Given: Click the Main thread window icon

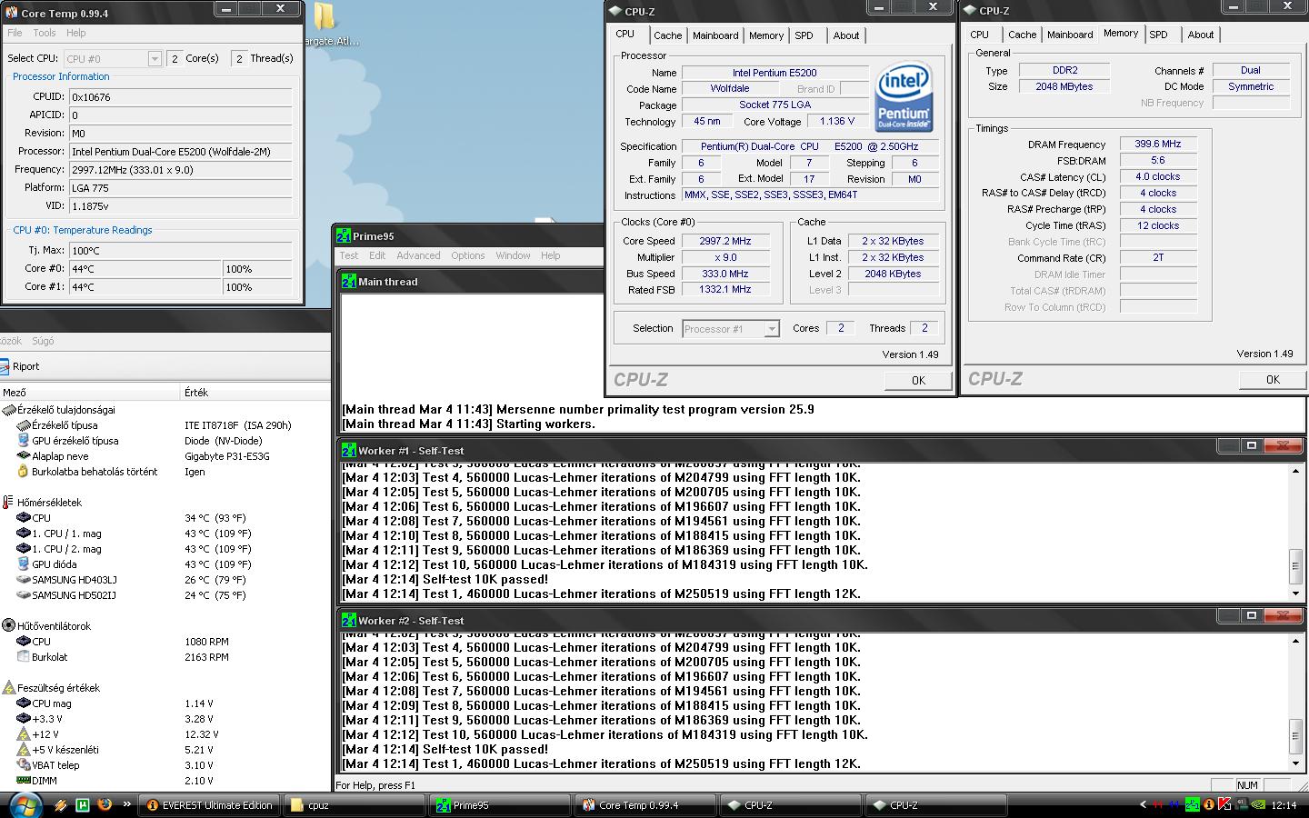Looking at the screenshot, I should [349, 282].
